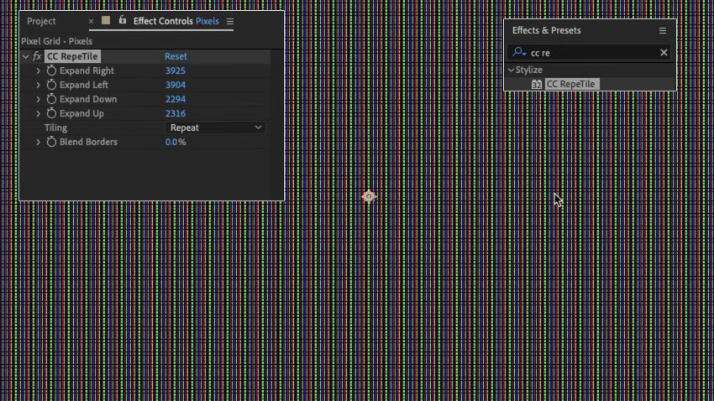The image size is (714, 401).
Task: Click the 32-bit icon next to CC RepeTile preset
Action: (537, 84)
